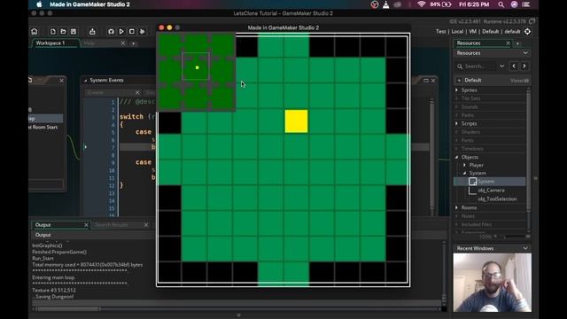
Task: Switch to the Help tab
Action: 89,43
